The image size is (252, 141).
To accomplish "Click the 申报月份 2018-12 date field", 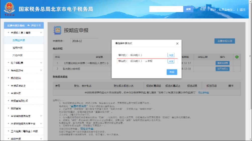I will [84, 41].
